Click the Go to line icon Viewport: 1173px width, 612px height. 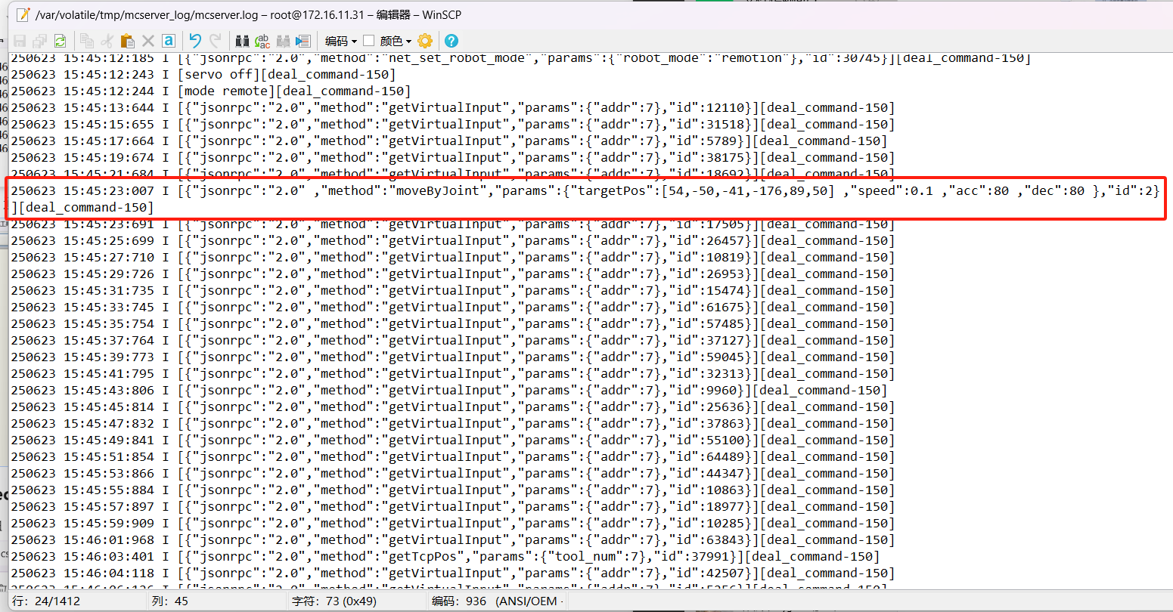point(303,41)
